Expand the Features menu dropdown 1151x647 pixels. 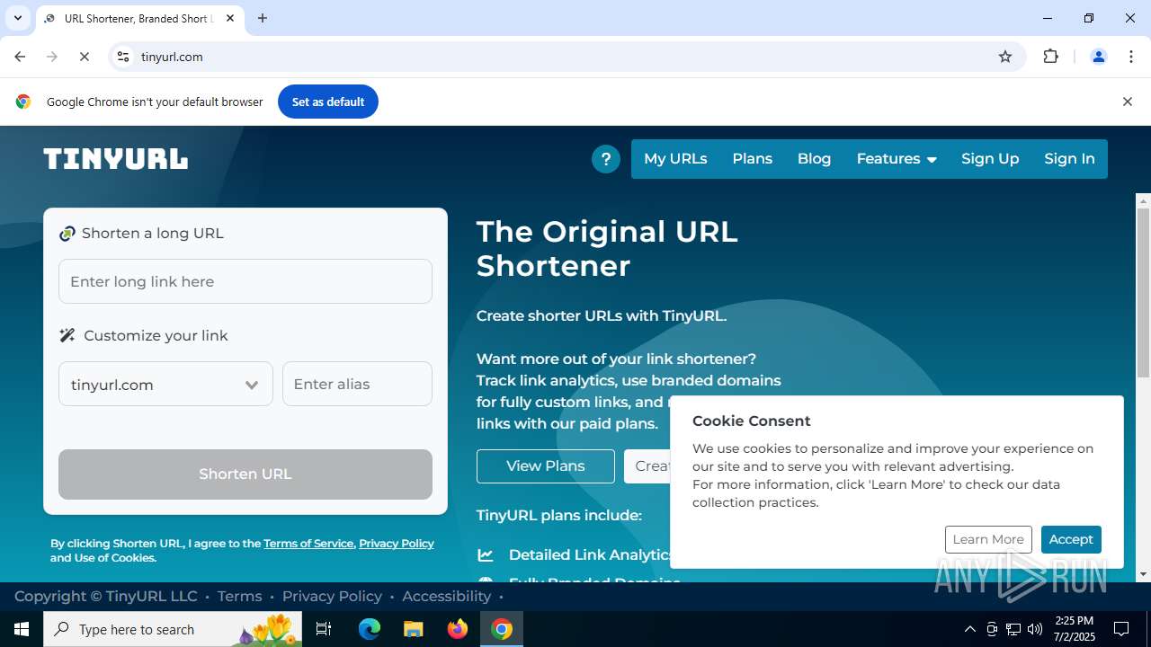[897, 159]
